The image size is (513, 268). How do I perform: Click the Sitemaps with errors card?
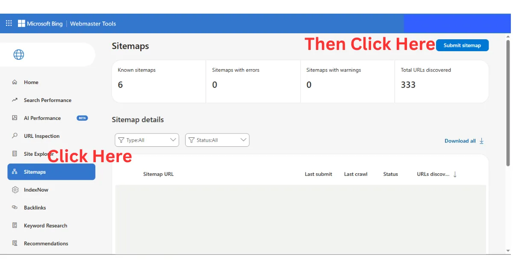pyautogui.click(x=253, y=82)
